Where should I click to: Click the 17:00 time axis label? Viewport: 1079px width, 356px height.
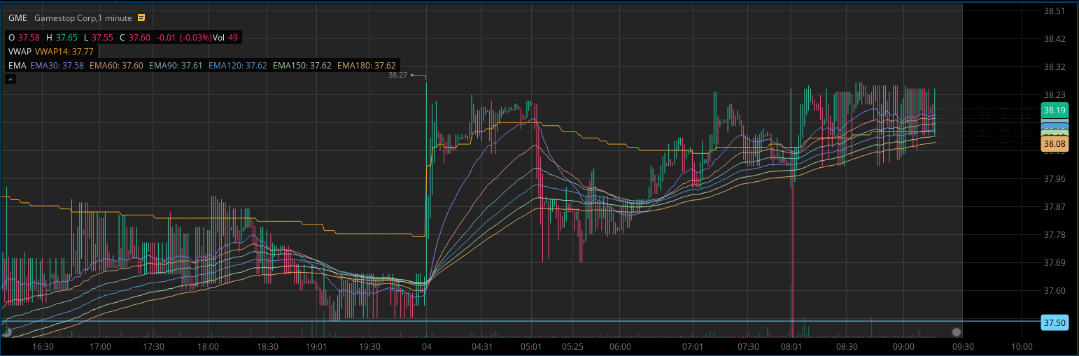click(x=101, y=346)
